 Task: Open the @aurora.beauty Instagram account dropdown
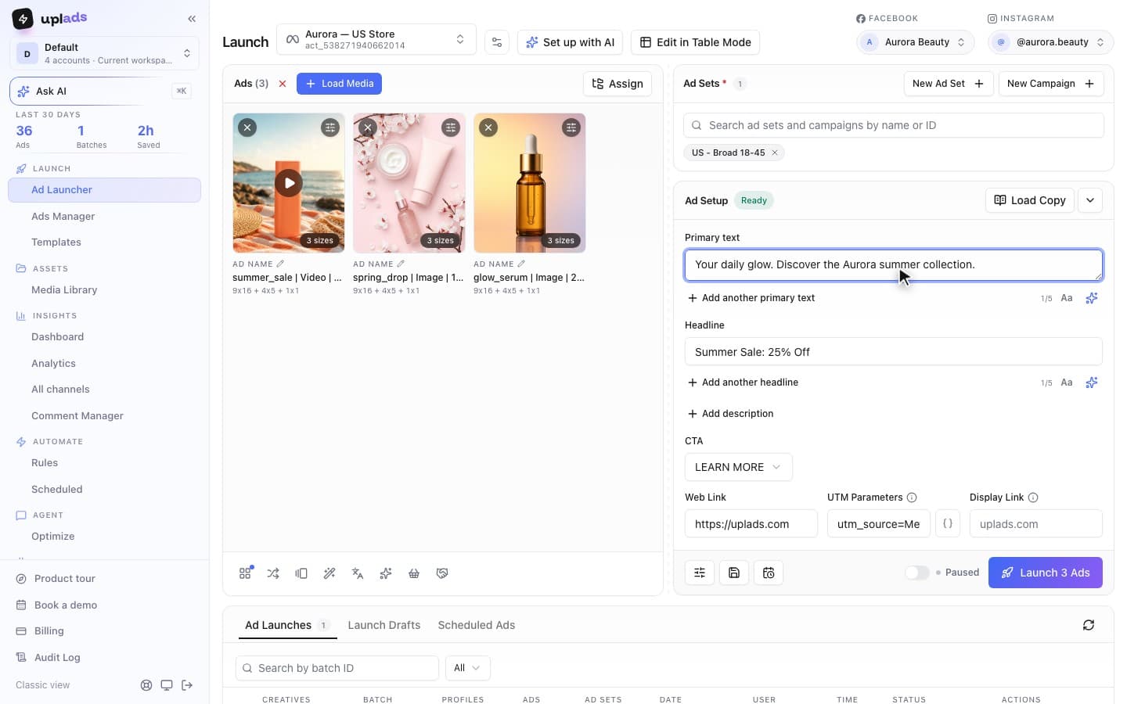[1050, 42]
